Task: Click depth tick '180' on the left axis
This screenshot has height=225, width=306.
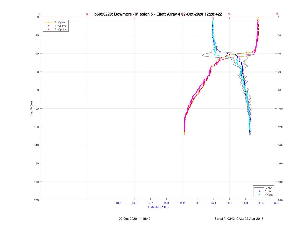Action: (x=36, y=182)
